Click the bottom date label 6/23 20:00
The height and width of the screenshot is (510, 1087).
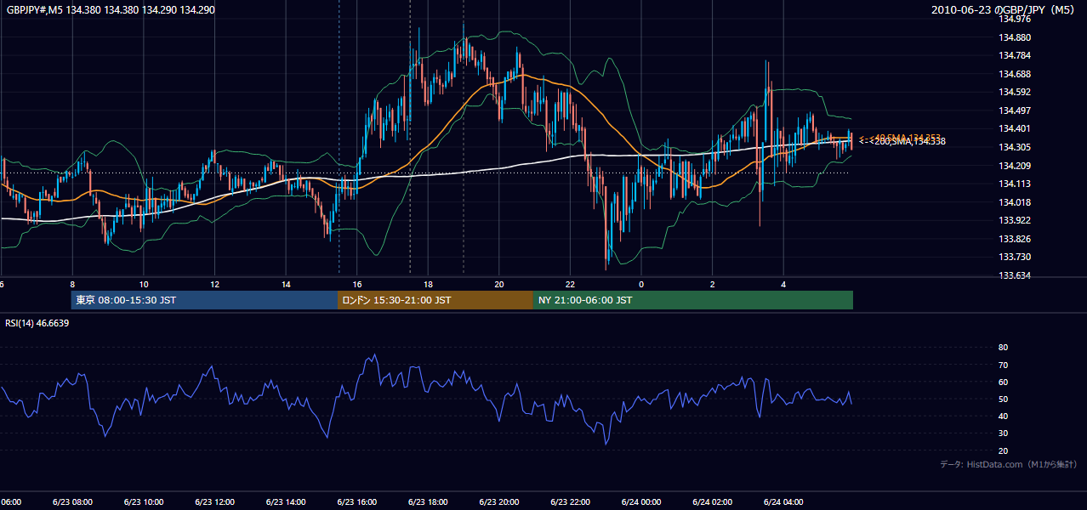[x=499, y=502]
